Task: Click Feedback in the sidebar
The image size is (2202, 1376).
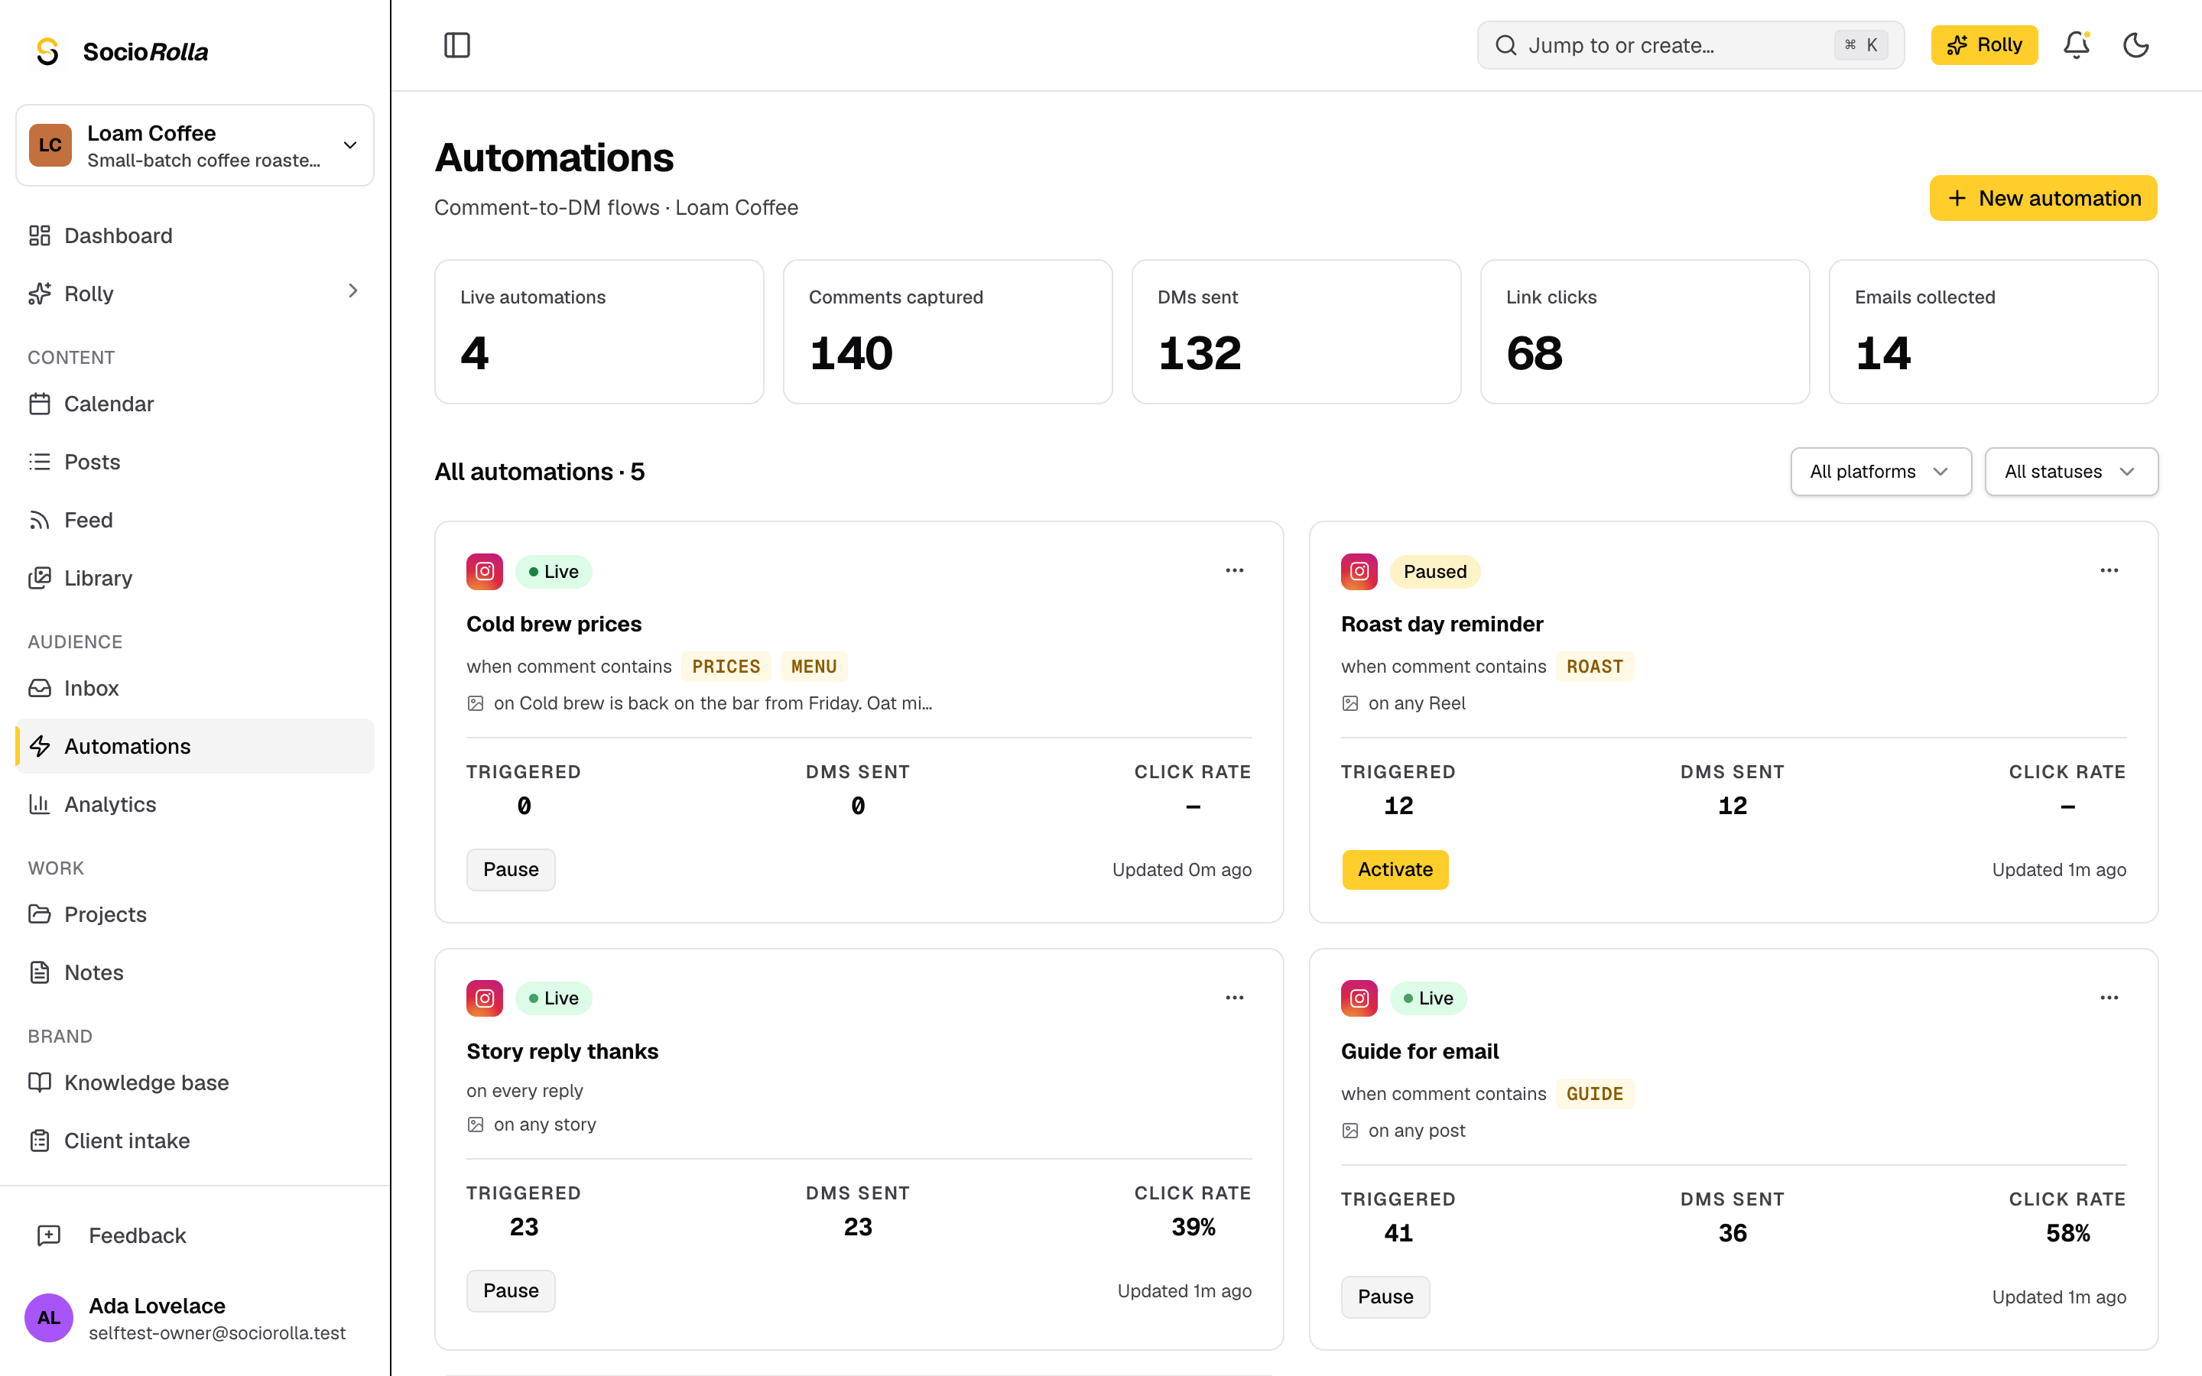Action: pos(195,1236)
